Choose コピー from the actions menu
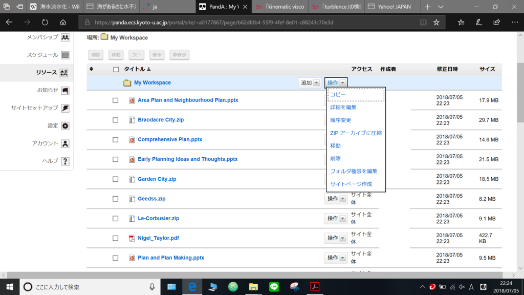 356,95
